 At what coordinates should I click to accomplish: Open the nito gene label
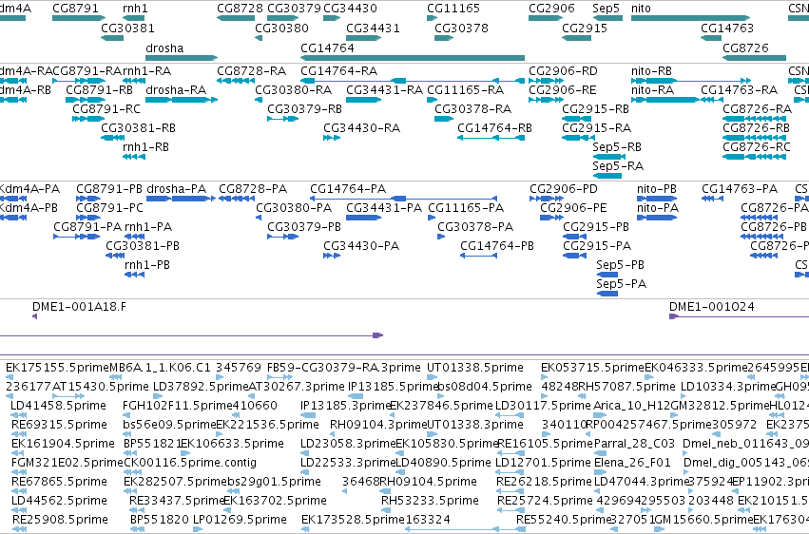(x=641, y=9)
